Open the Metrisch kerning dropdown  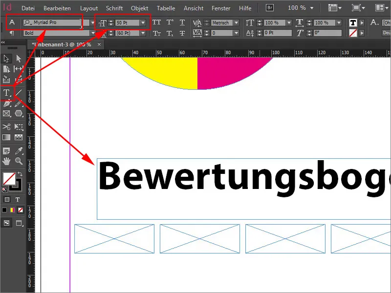pos(236,22)
